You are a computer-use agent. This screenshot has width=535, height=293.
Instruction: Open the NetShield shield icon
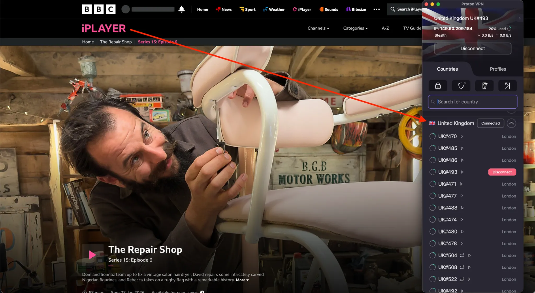[x=461, y=86]
